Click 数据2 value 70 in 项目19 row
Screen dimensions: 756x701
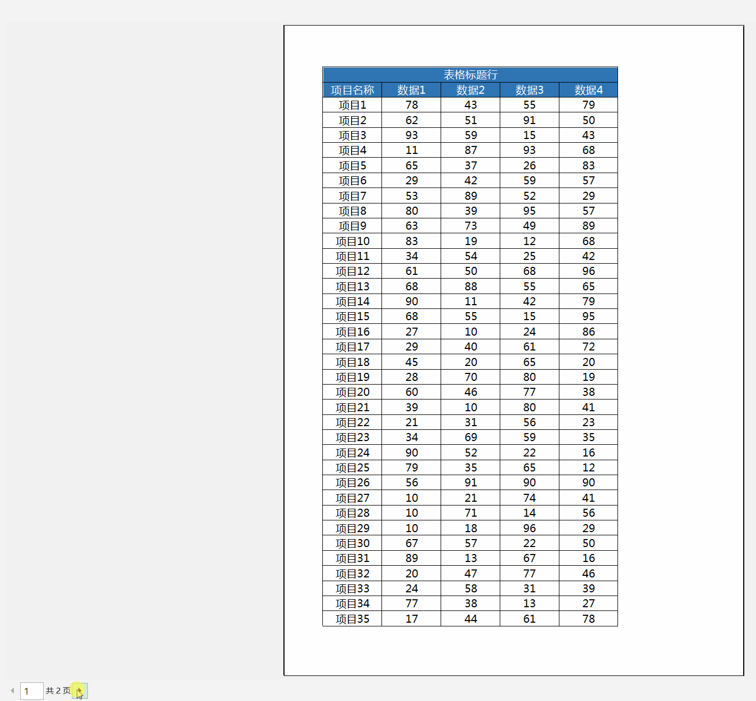click(x=470, y=377)
